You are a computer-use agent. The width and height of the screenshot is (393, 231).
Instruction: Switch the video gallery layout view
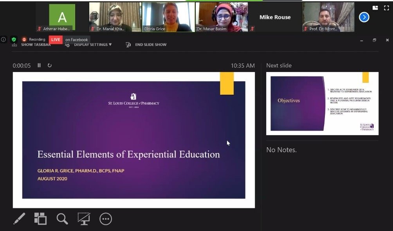(x=375, y=7)
